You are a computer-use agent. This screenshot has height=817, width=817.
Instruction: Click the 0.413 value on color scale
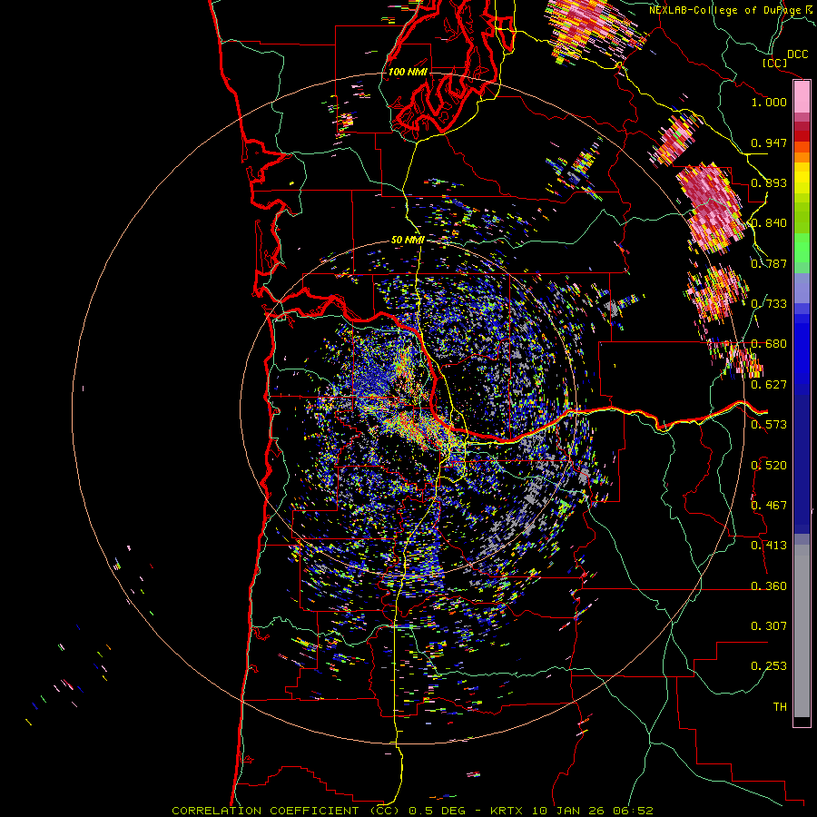pos(769,546)
